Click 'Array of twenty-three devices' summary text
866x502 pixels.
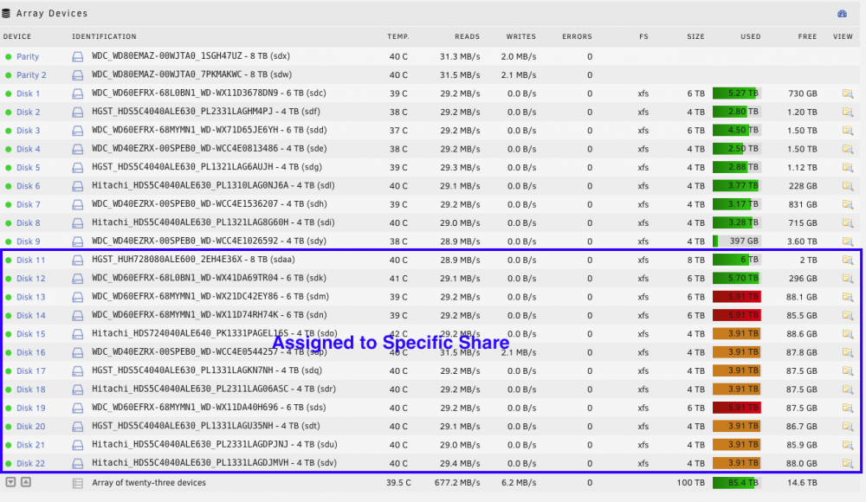click(149, 483)
